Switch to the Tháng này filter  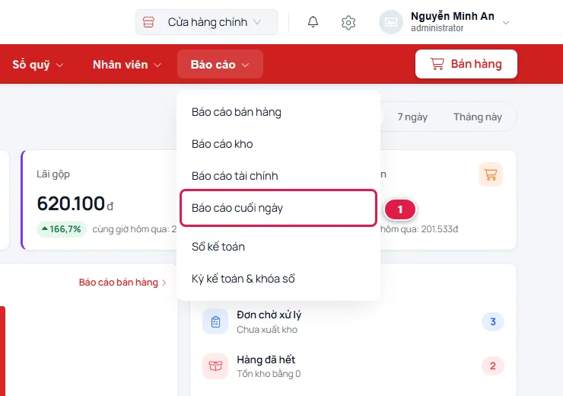coord(478,117)
